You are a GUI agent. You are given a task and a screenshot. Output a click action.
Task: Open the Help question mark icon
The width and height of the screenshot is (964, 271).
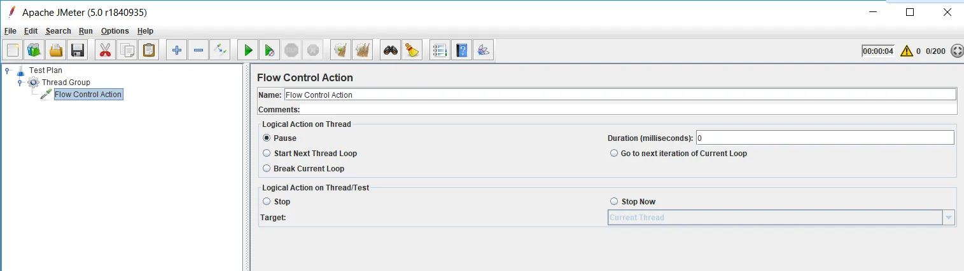coord(461,50)
